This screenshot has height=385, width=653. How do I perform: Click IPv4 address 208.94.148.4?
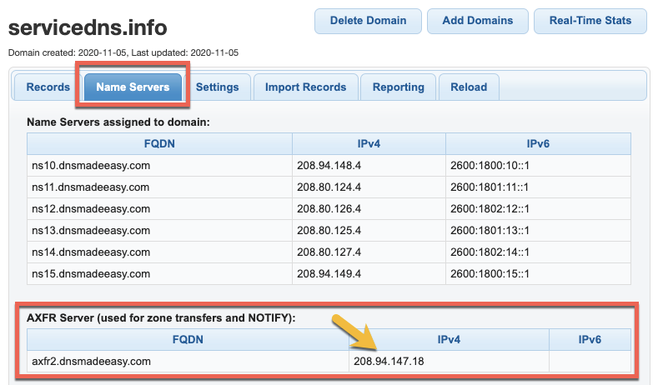329,166
